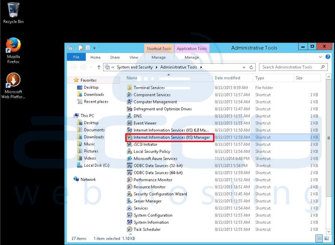Screen dimensions: 335x245
Task: Open the address bar history dropdown
Action: click(x=244, y=67)
